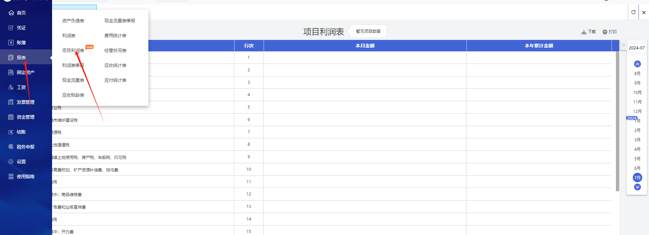Viewport: 649px width, 235px height.
Task: Select 11月 in the month list
Action: click(637, 102)
